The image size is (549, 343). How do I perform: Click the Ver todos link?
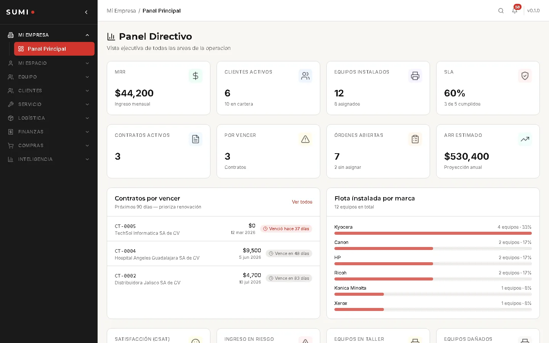302,202
